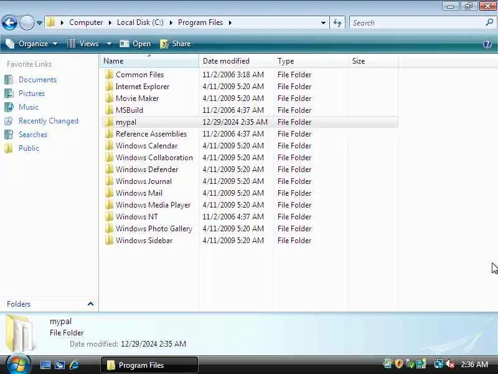The image size is (498, 374).
Task: Select the Windows Collaboration folder icon
Action: click(x=109, y=158)
